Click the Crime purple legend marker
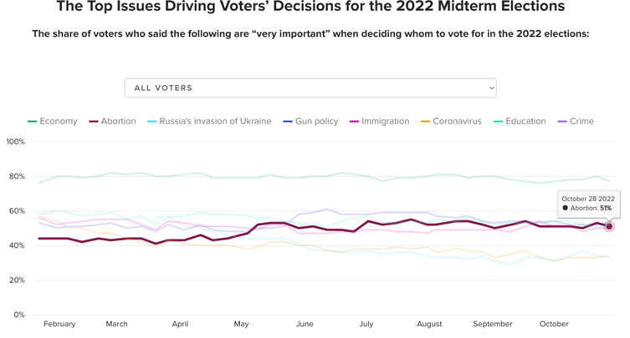This screenshot has height=338, width=630. [562, 122]
